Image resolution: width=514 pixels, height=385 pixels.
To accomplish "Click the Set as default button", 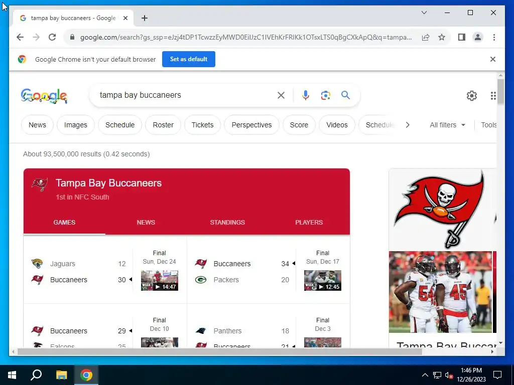I will coord(189,59).
